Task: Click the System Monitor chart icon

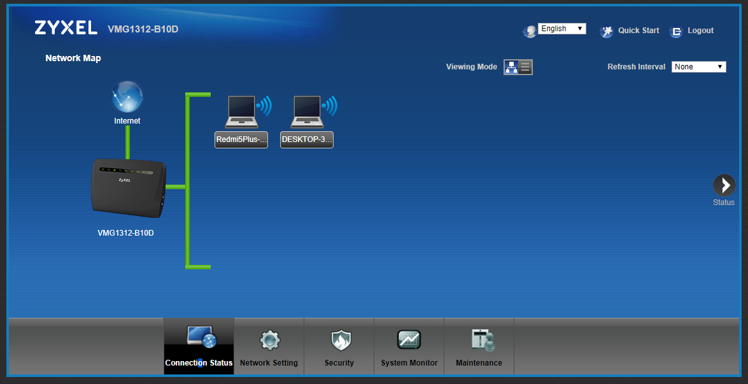Action: (x=409, y=339)
